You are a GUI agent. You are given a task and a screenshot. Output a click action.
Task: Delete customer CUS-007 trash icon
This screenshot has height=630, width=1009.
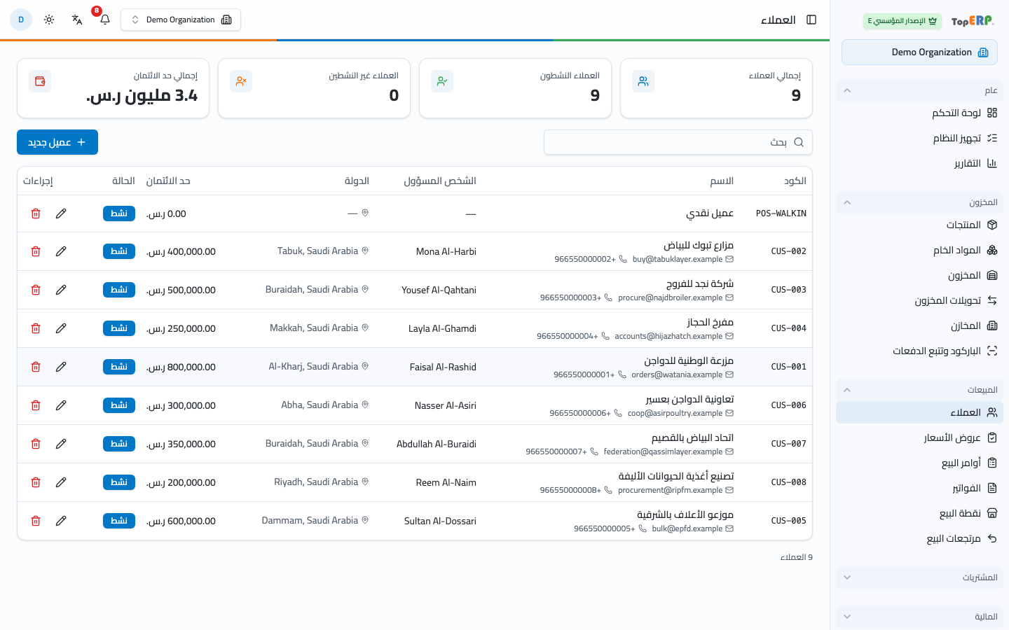click(x=36, y=444)
